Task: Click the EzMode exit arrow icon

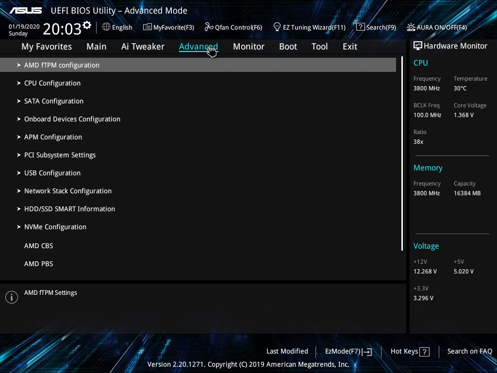Action: click(x=367, y=352)
